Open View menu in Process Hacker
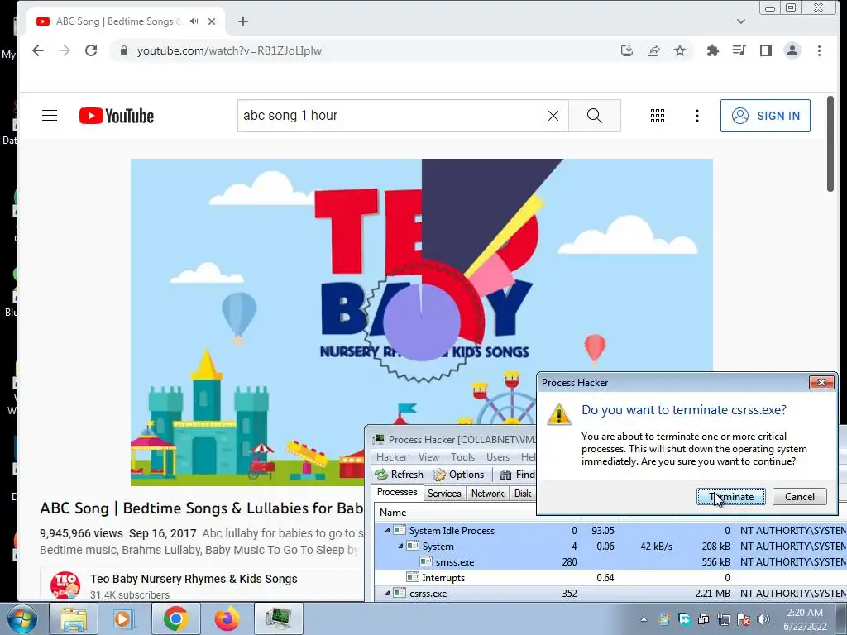 [429, 456]
